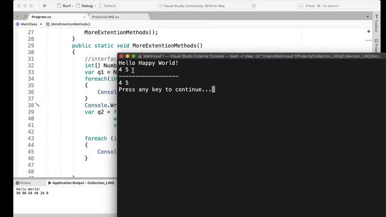Run the project with the play button

[x=45, y=5]
